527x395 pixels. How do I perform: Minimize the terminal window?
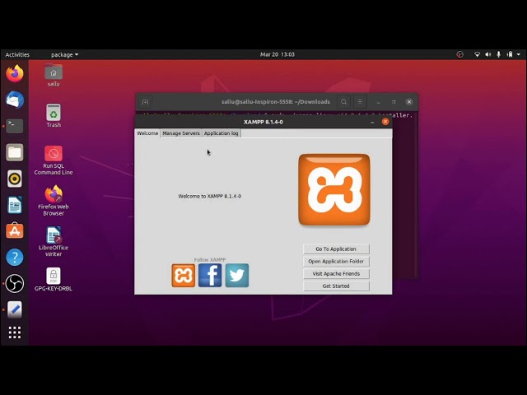click(x=378, y=102)
